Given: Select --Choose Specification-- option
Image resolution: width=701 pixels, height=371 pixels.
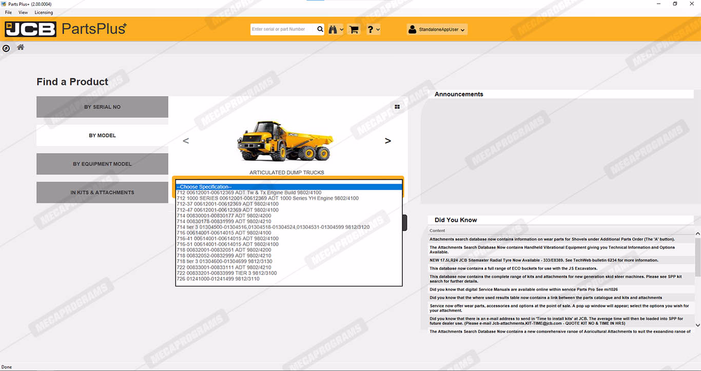Looking at the screenshot, I should click(289, 187).
